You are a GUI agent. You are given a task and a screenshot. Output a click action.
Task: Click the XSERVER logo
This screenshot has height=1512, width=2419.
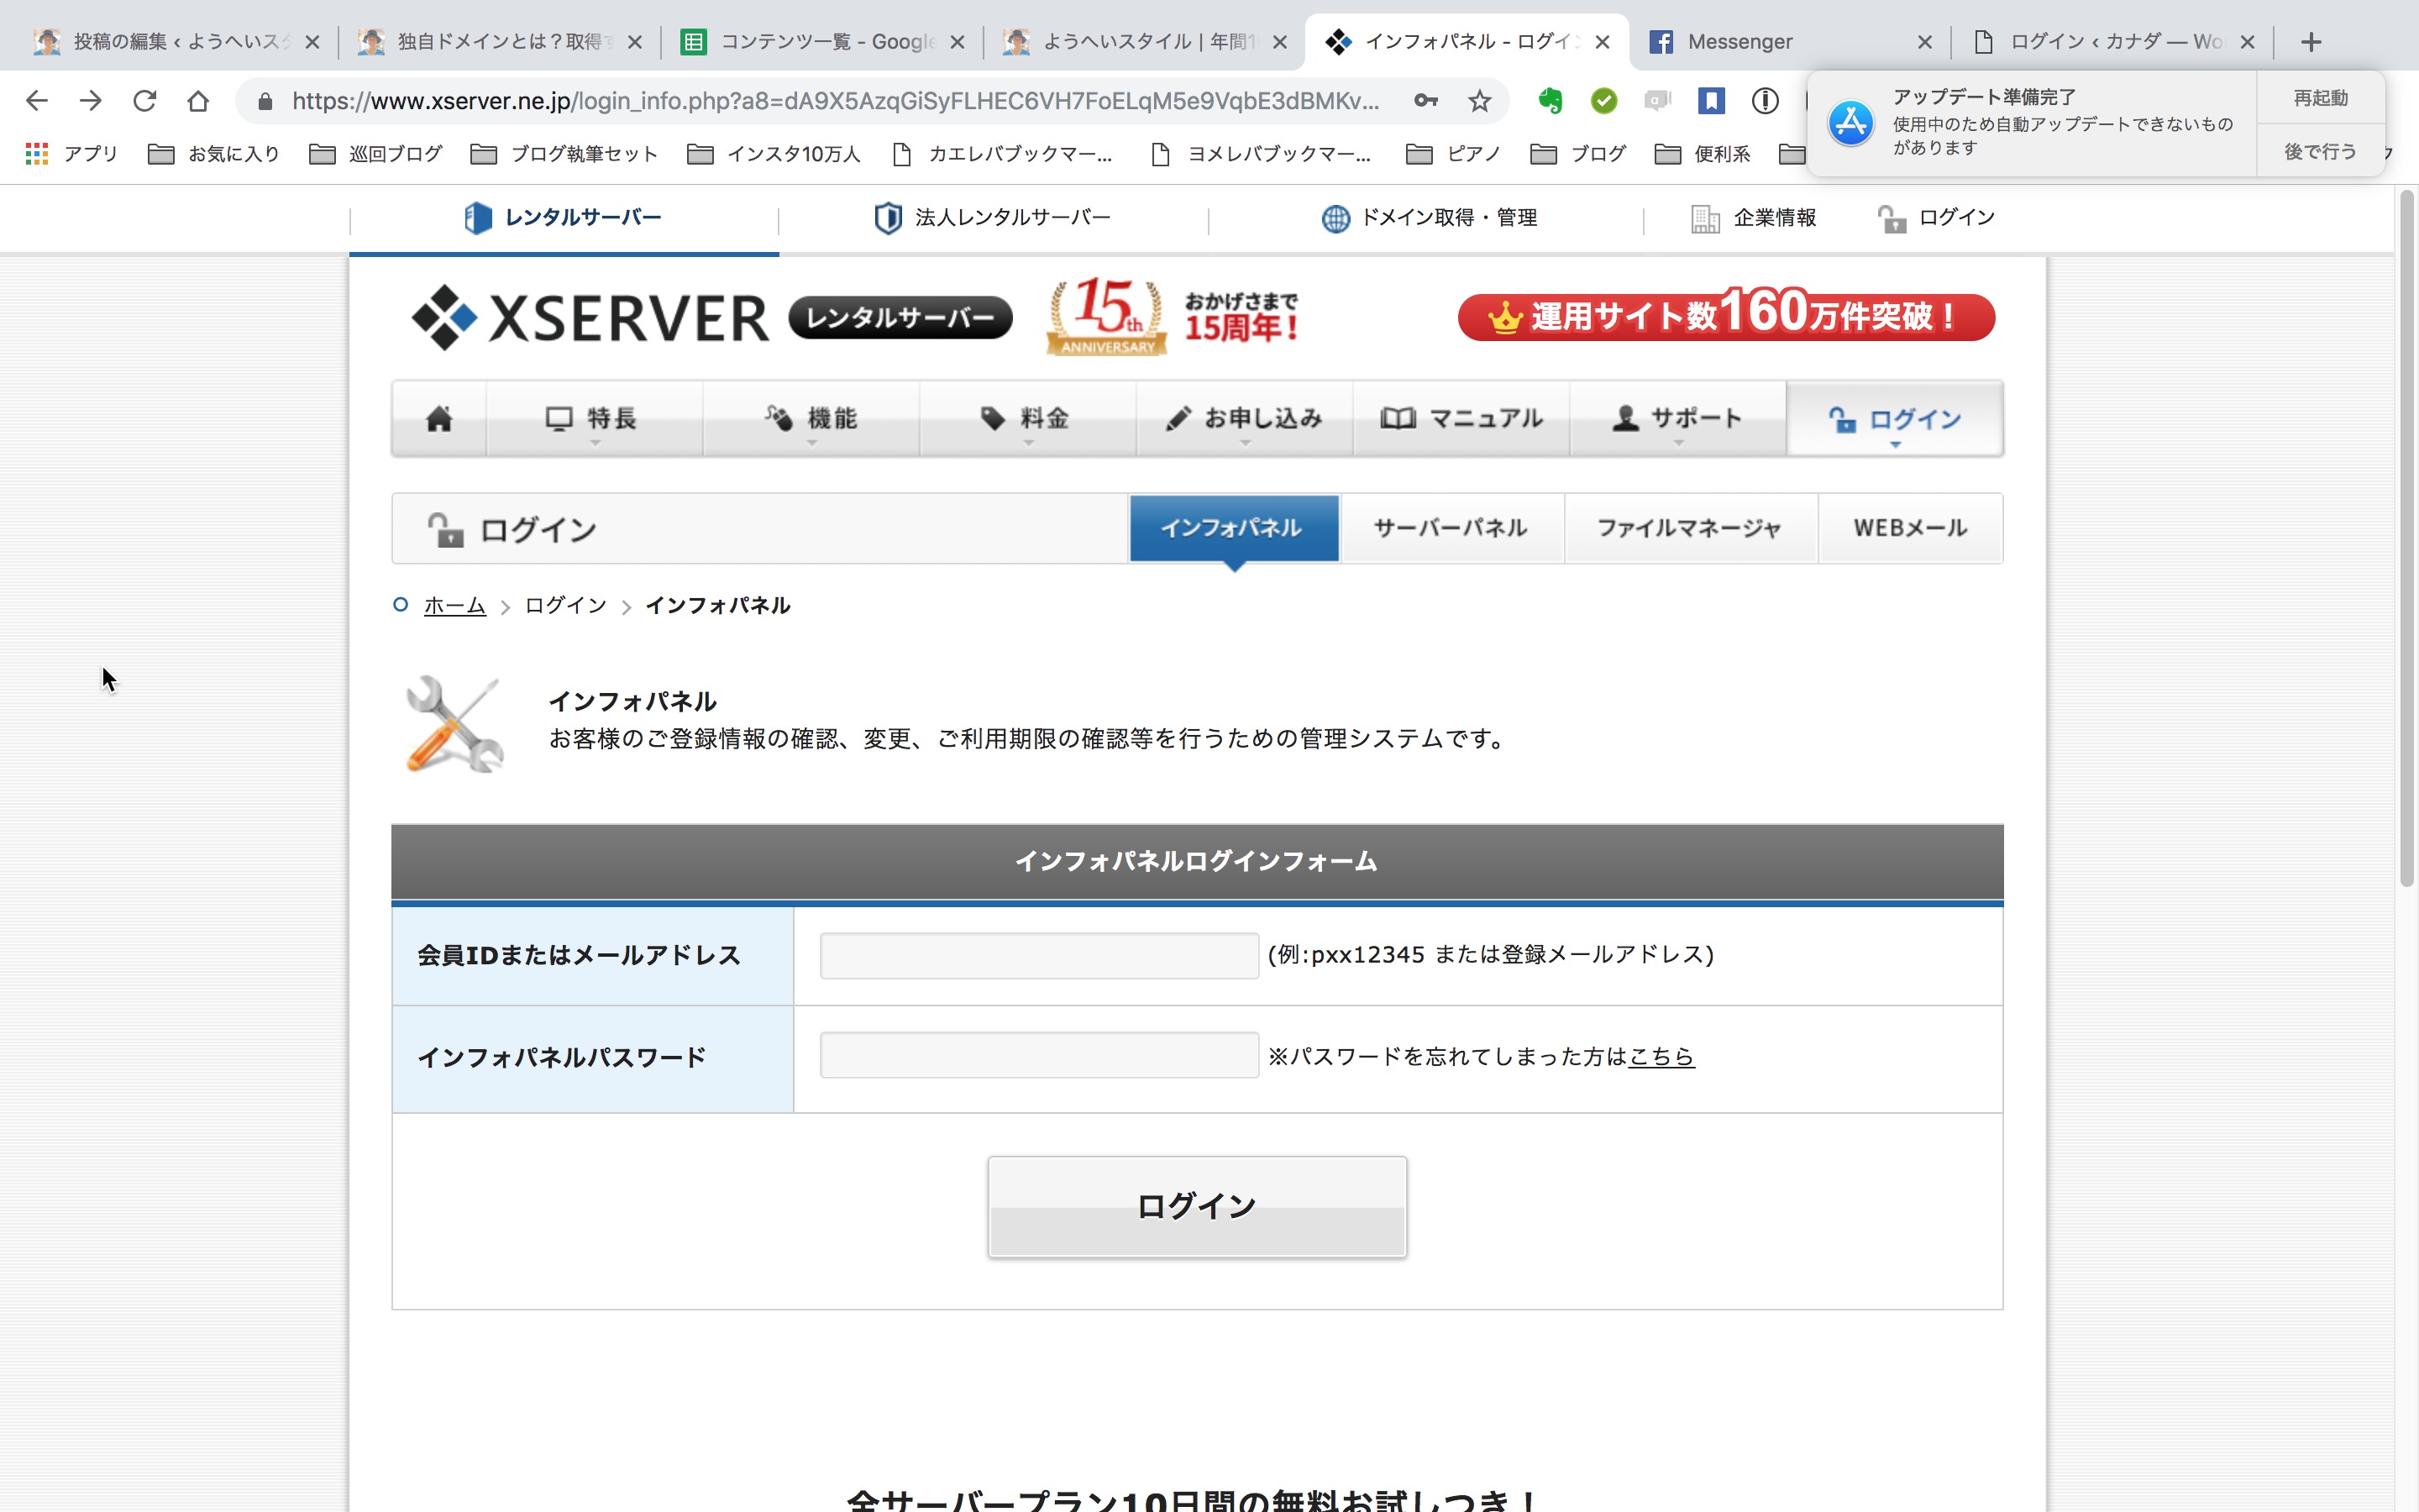tap(590, 318)
